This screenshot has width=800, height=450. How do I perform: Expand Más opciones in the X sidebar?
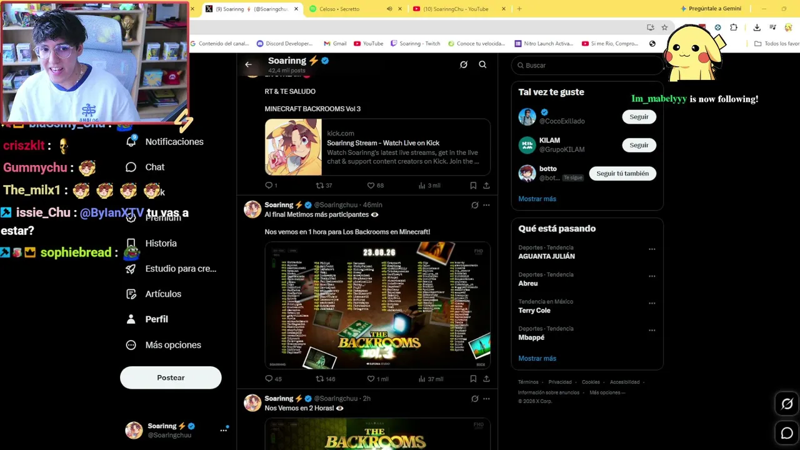163,345
